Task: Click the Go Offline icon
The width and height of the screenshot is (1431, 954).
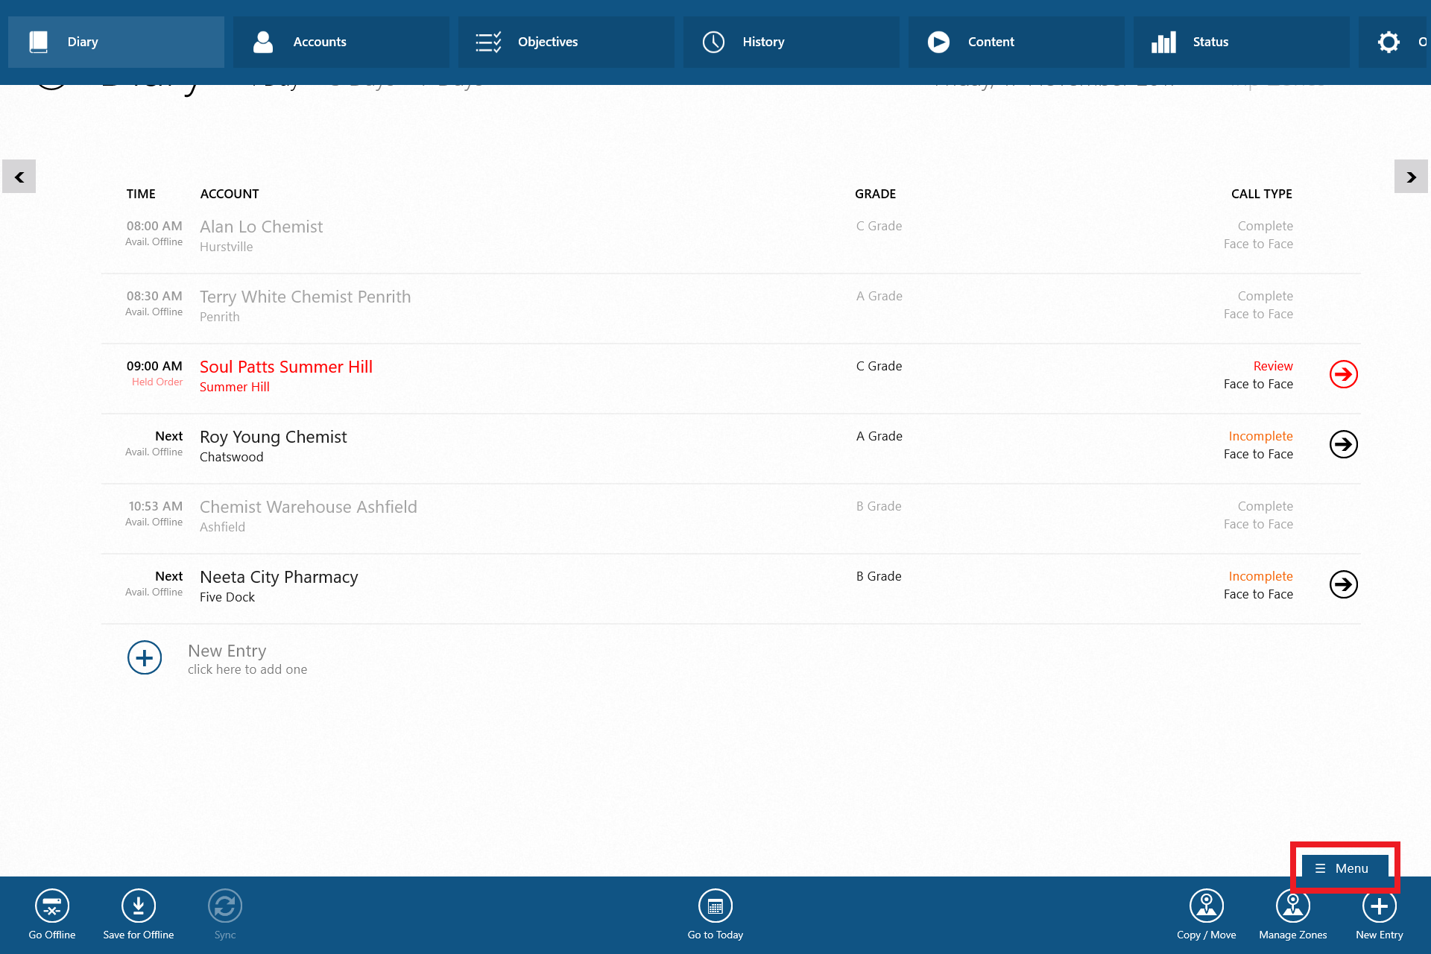Action: 52,906
